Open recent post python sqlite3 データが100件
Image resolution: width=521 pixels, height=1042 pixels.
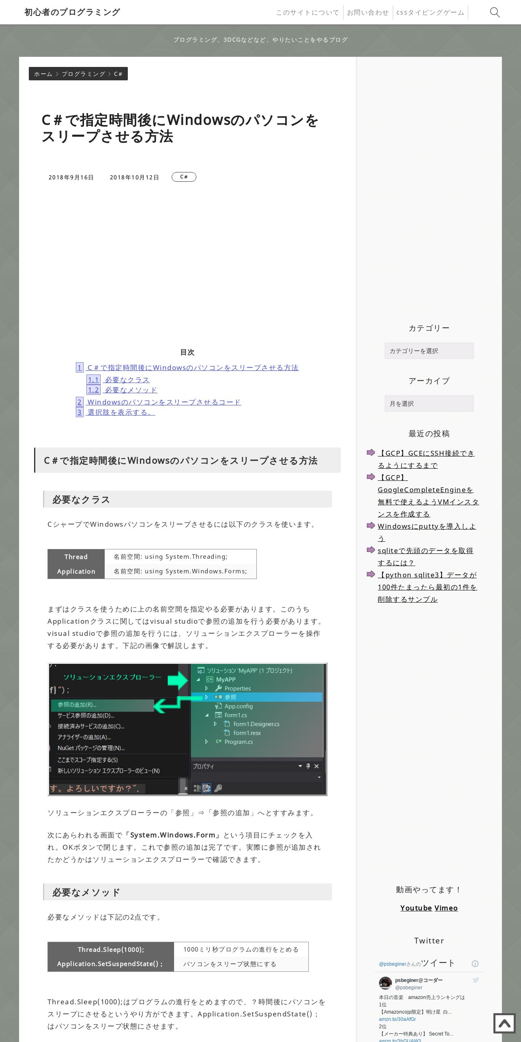click(x=427, y=587)
